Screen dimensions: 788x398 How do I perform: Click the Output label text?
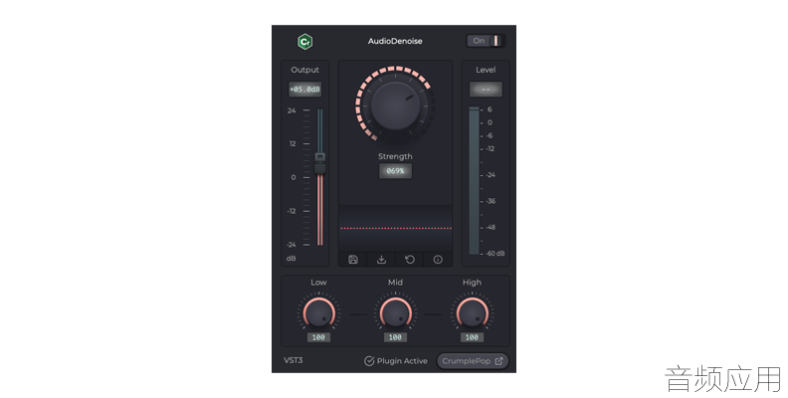(304, 70)
